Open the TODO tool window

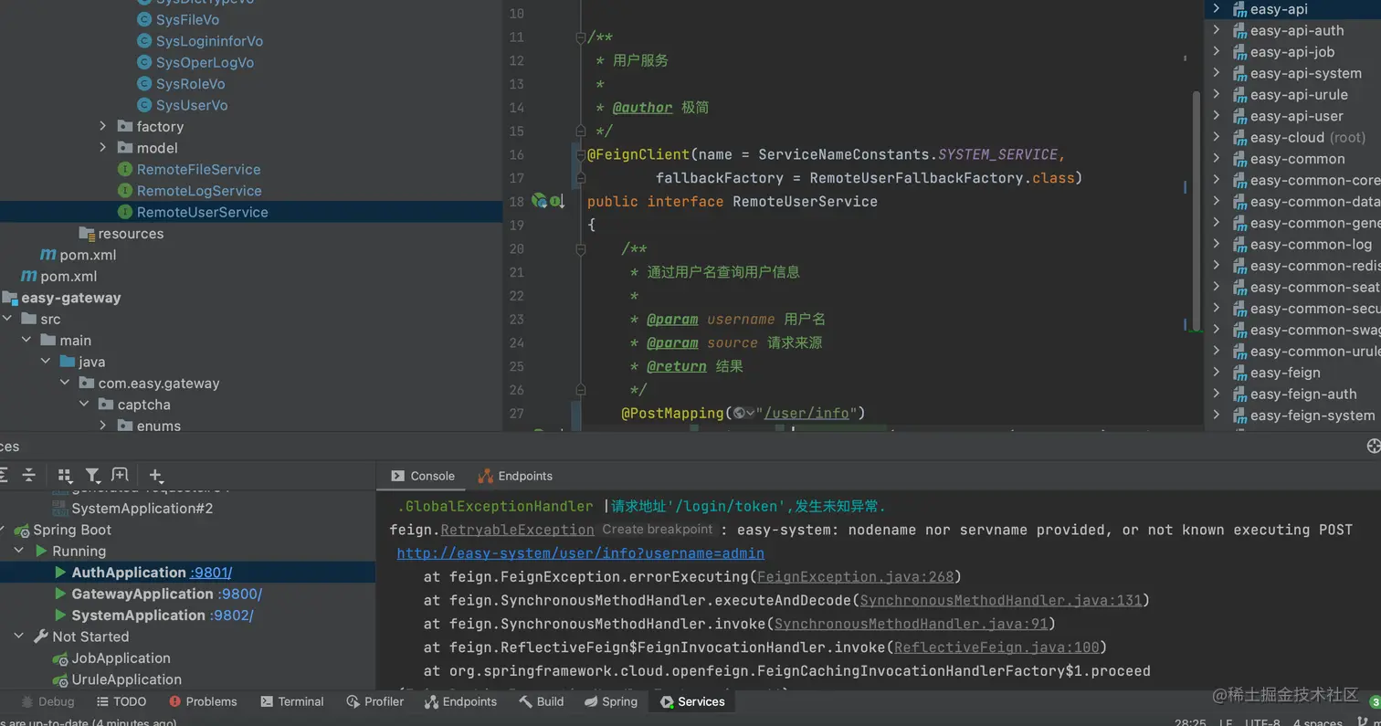[x=121, y=701]
